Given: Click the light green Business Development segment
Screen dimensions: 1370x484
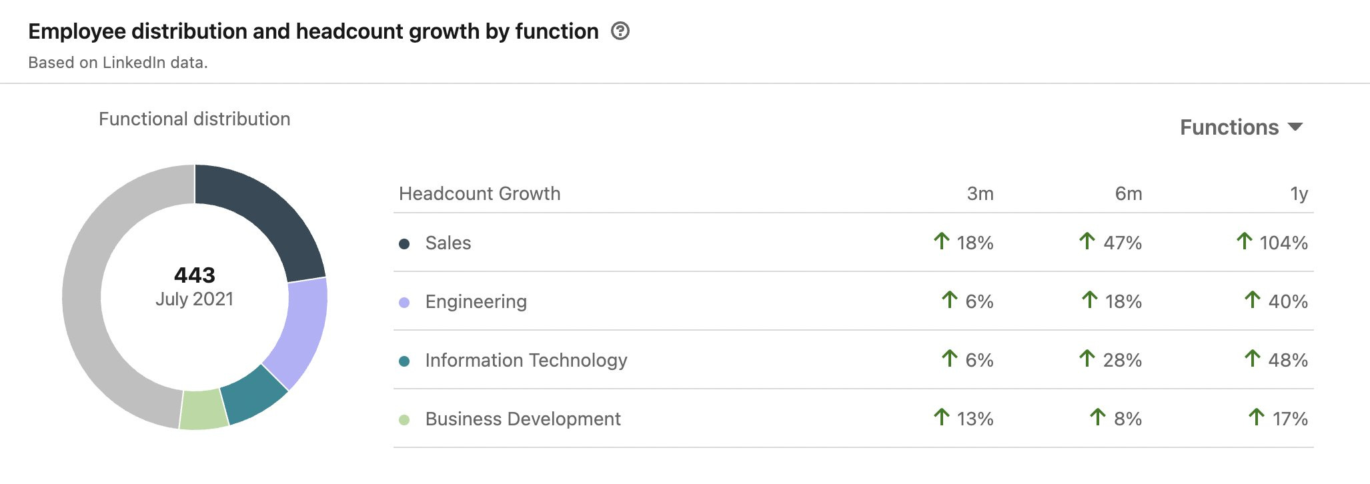Looking at the screenshot, I should coord(204,409).
